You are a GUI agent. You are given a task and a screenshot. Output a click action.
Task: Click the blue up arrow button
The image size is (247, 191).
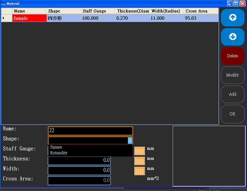232,18
